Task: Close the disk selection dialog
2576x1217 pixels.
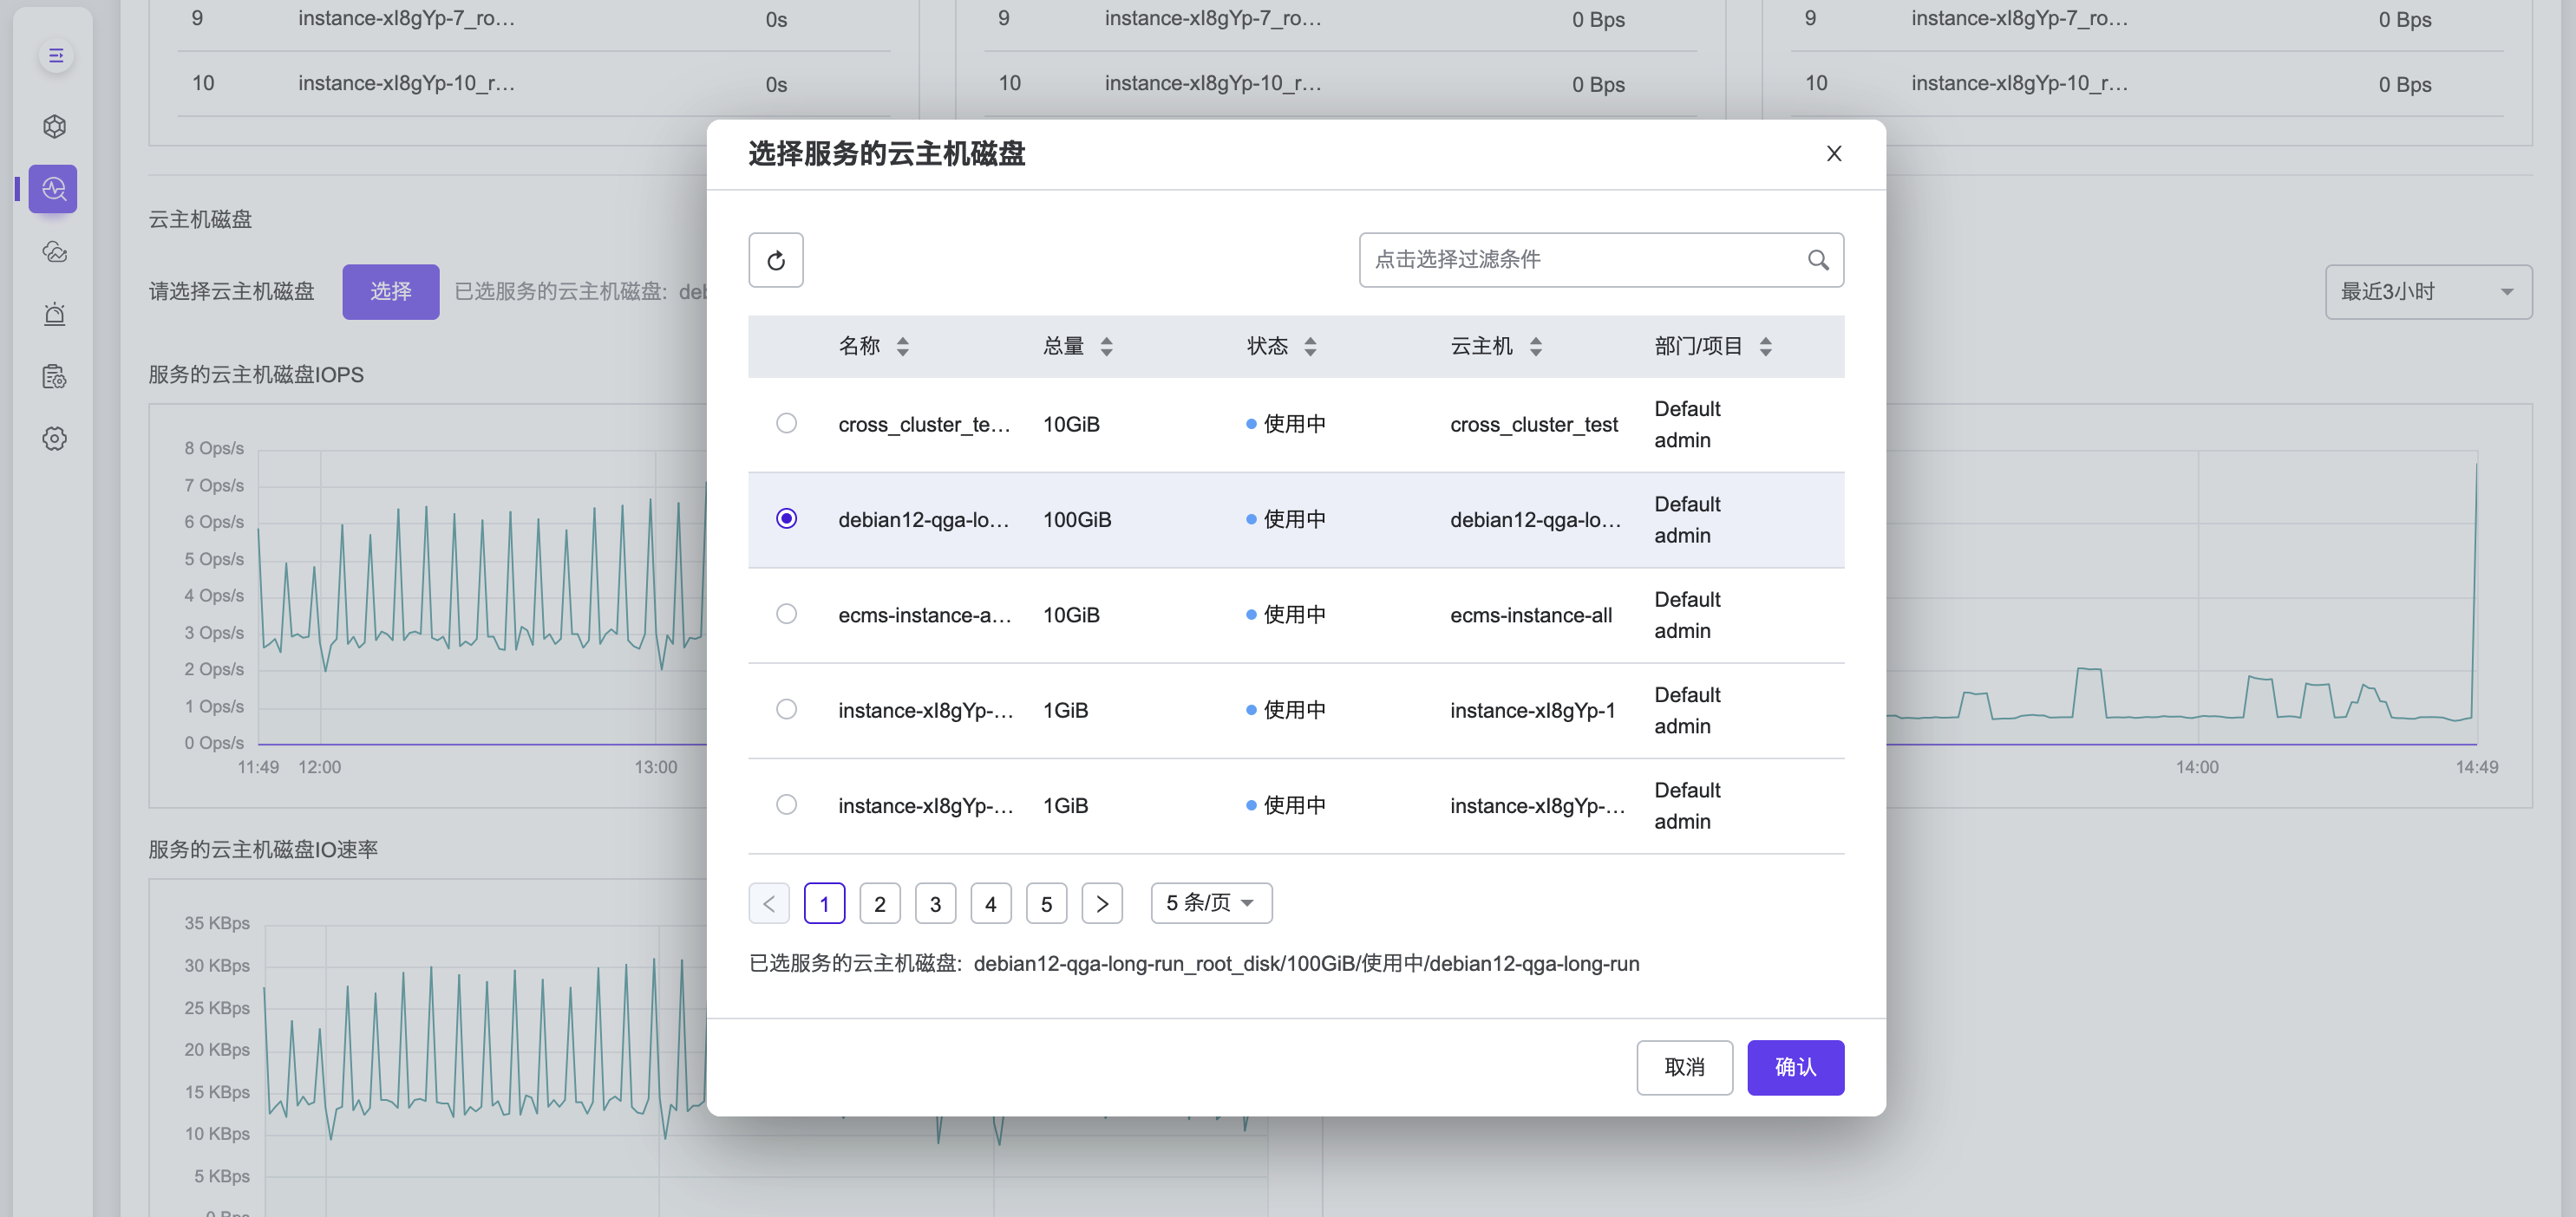Action: [x=1833, y=153]
